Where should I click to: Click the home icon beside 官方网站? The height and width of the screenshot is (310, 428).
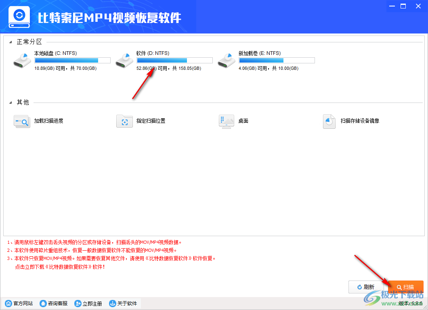8,304
